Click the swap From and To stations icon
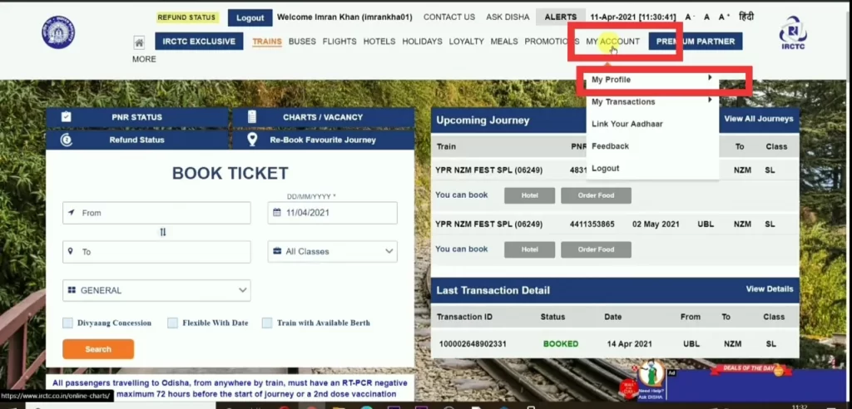The width and height of the screenshot is (852, 409). 162,232
